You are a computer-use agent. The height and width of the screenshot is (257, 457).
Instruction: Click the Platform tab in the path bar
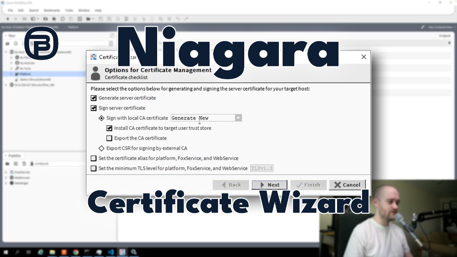73,27
